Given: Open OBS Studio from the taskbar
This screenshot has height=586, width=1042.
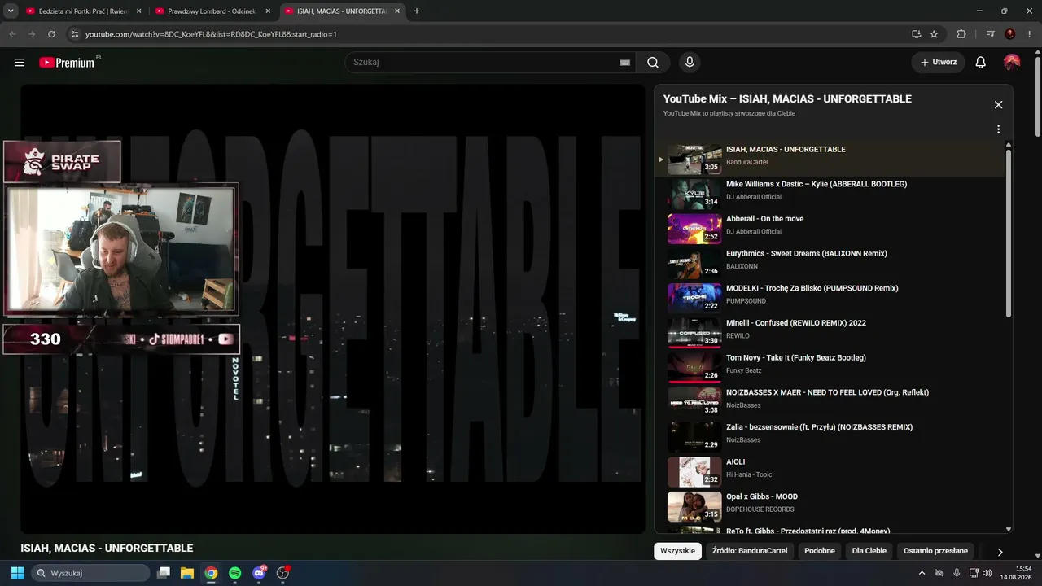Looking at the screenshot, I should tap(282, 573).
